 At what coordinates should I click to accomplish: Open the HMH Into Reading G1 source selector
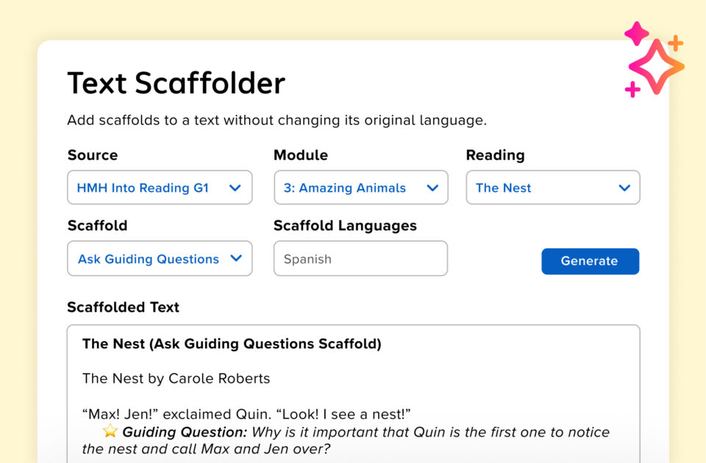(x=160, y=187)
